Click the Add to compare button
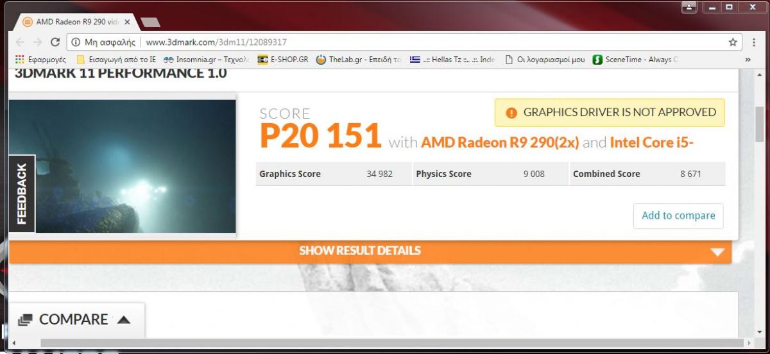The width and height of the screenshot is (770, 354). [x=678, y=215]
